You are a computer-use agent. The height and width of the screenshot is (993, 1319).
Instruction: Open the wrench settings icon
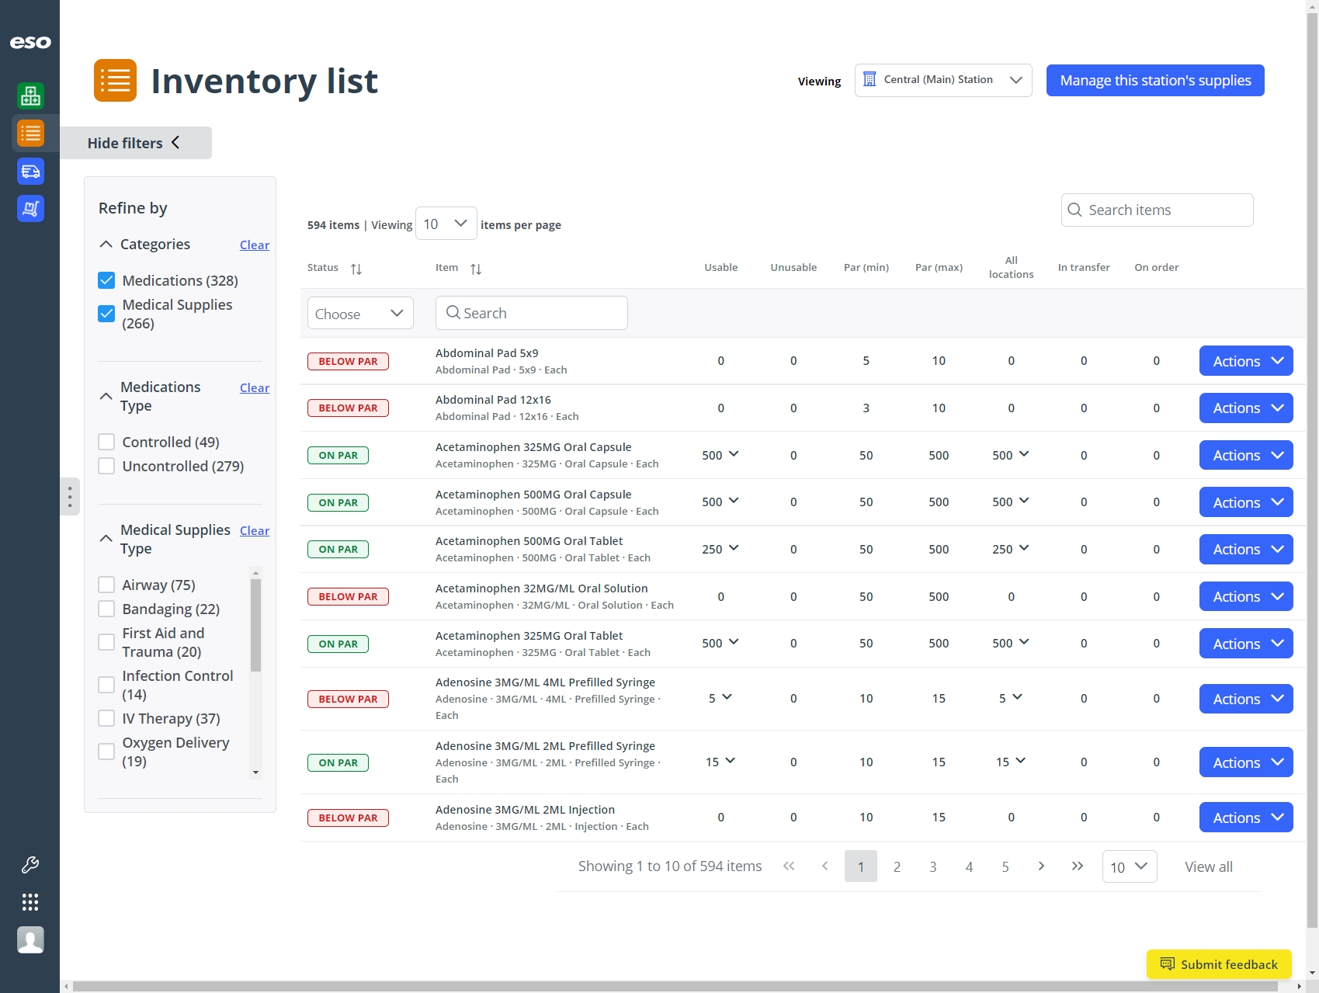(30, 864)
